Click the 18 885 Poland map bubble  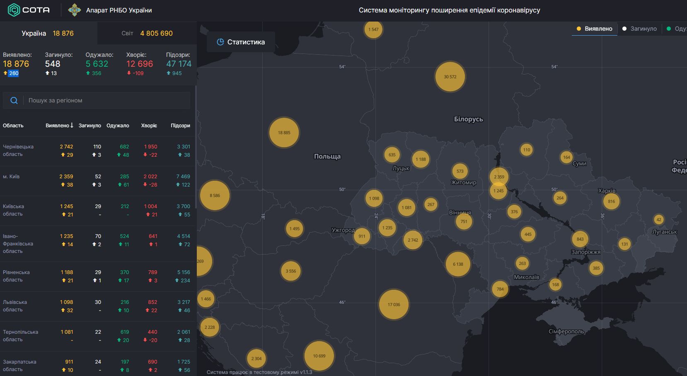(x=284, y=133)
